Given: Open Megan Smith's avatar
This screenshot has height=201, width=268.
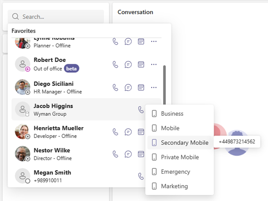Looking at the screenshot, I should point(23,176).
